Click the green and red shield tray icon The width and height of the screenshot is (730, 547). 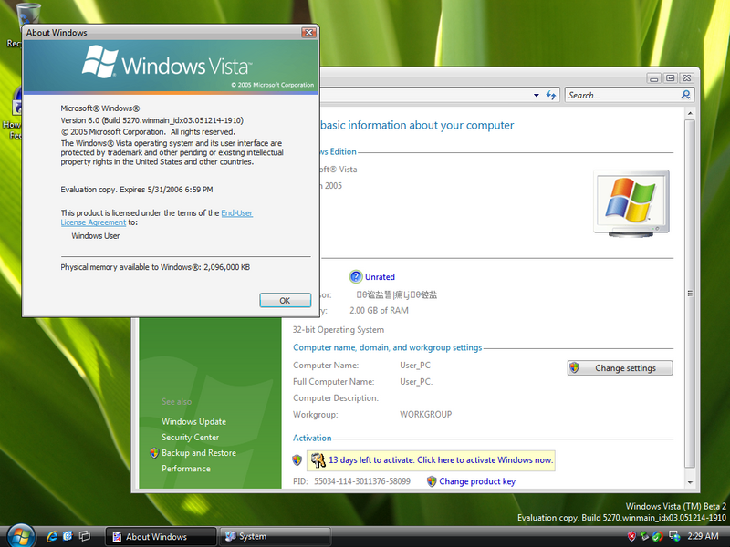(x=658, y=536)
